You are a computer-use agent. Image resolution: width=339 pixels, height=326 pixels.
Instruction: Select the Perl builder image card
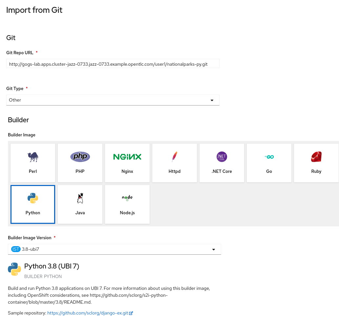[x=33, y=163]
